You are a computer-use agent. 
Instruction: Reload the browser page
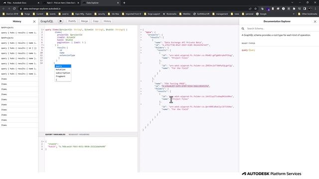[x=14, y=9]
